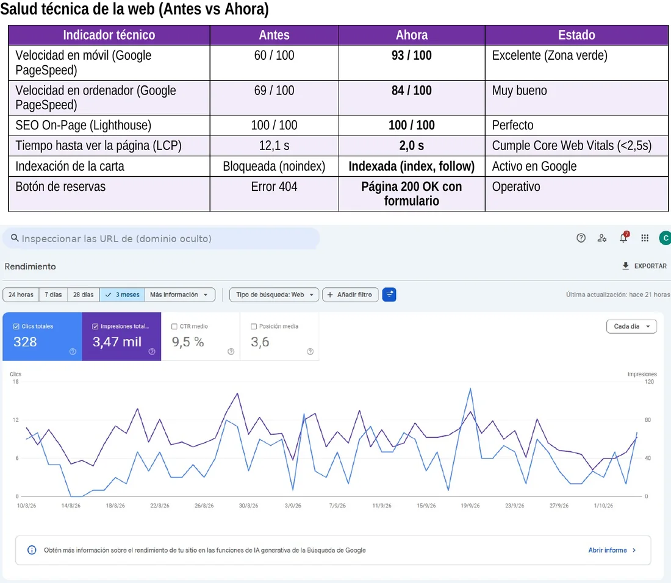Image resolution: width=671 pixels, height=583 pixels.
Task: Uncheck the Clics totales checkbox
Action: coord(16,326)
